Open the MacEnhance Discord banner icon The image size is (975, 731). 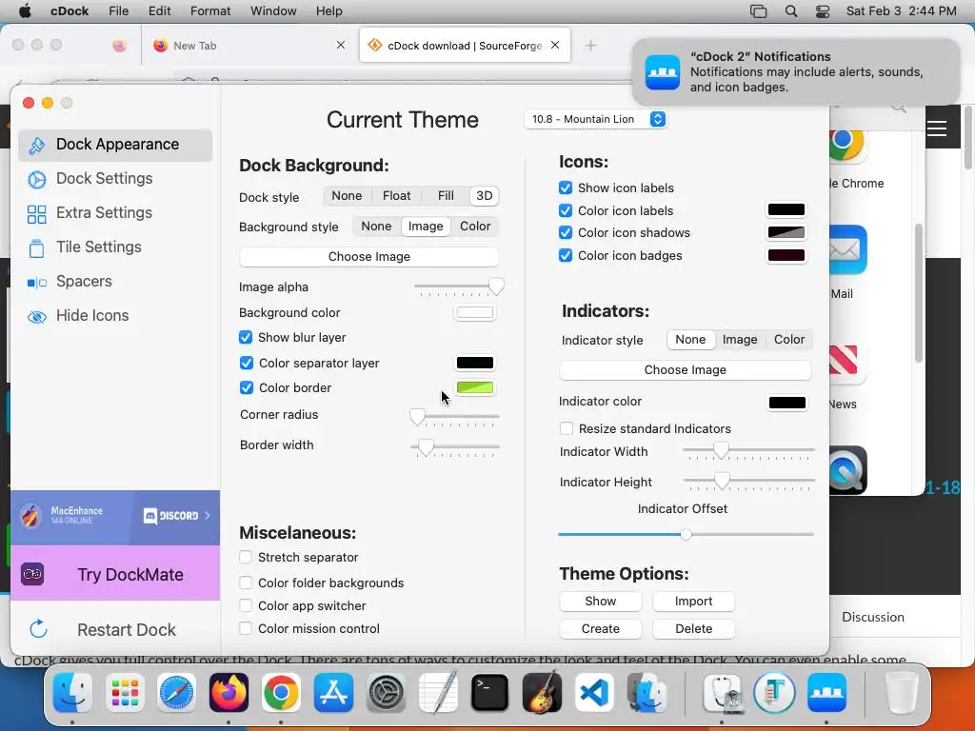click(x=30, y=516)
